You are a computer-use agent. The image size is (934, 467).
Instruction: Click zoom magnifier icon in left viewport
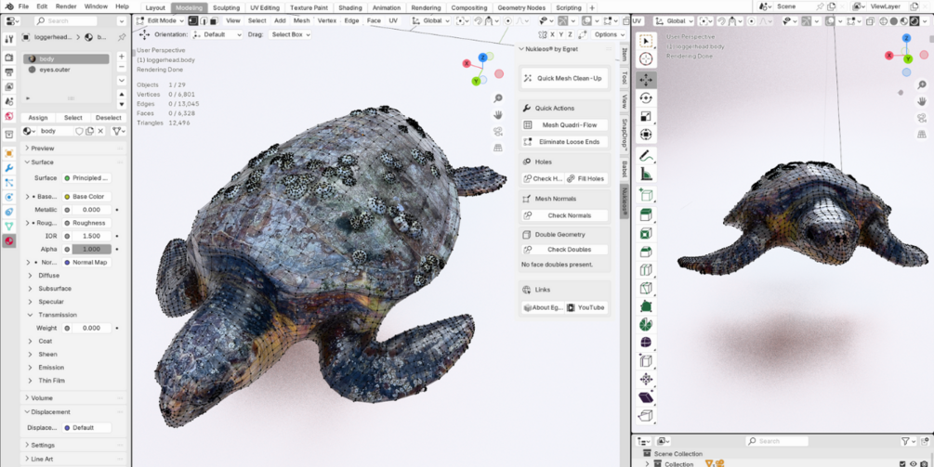pyautogui.click(x=498, y=98)
